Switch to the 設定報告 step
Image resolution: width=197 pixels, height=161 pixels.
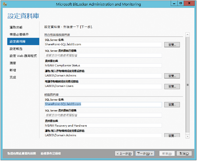(x=16, y=49)
